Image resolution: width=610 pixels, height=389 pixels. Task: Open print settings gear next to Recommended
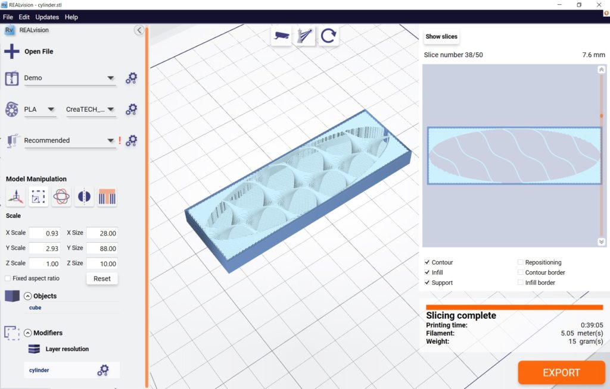(131, 140)
